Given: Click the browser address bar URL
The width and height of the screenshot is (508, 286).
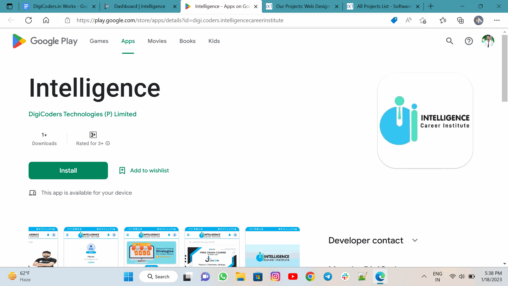Looking at the screenshot, I should click(180, 20).
